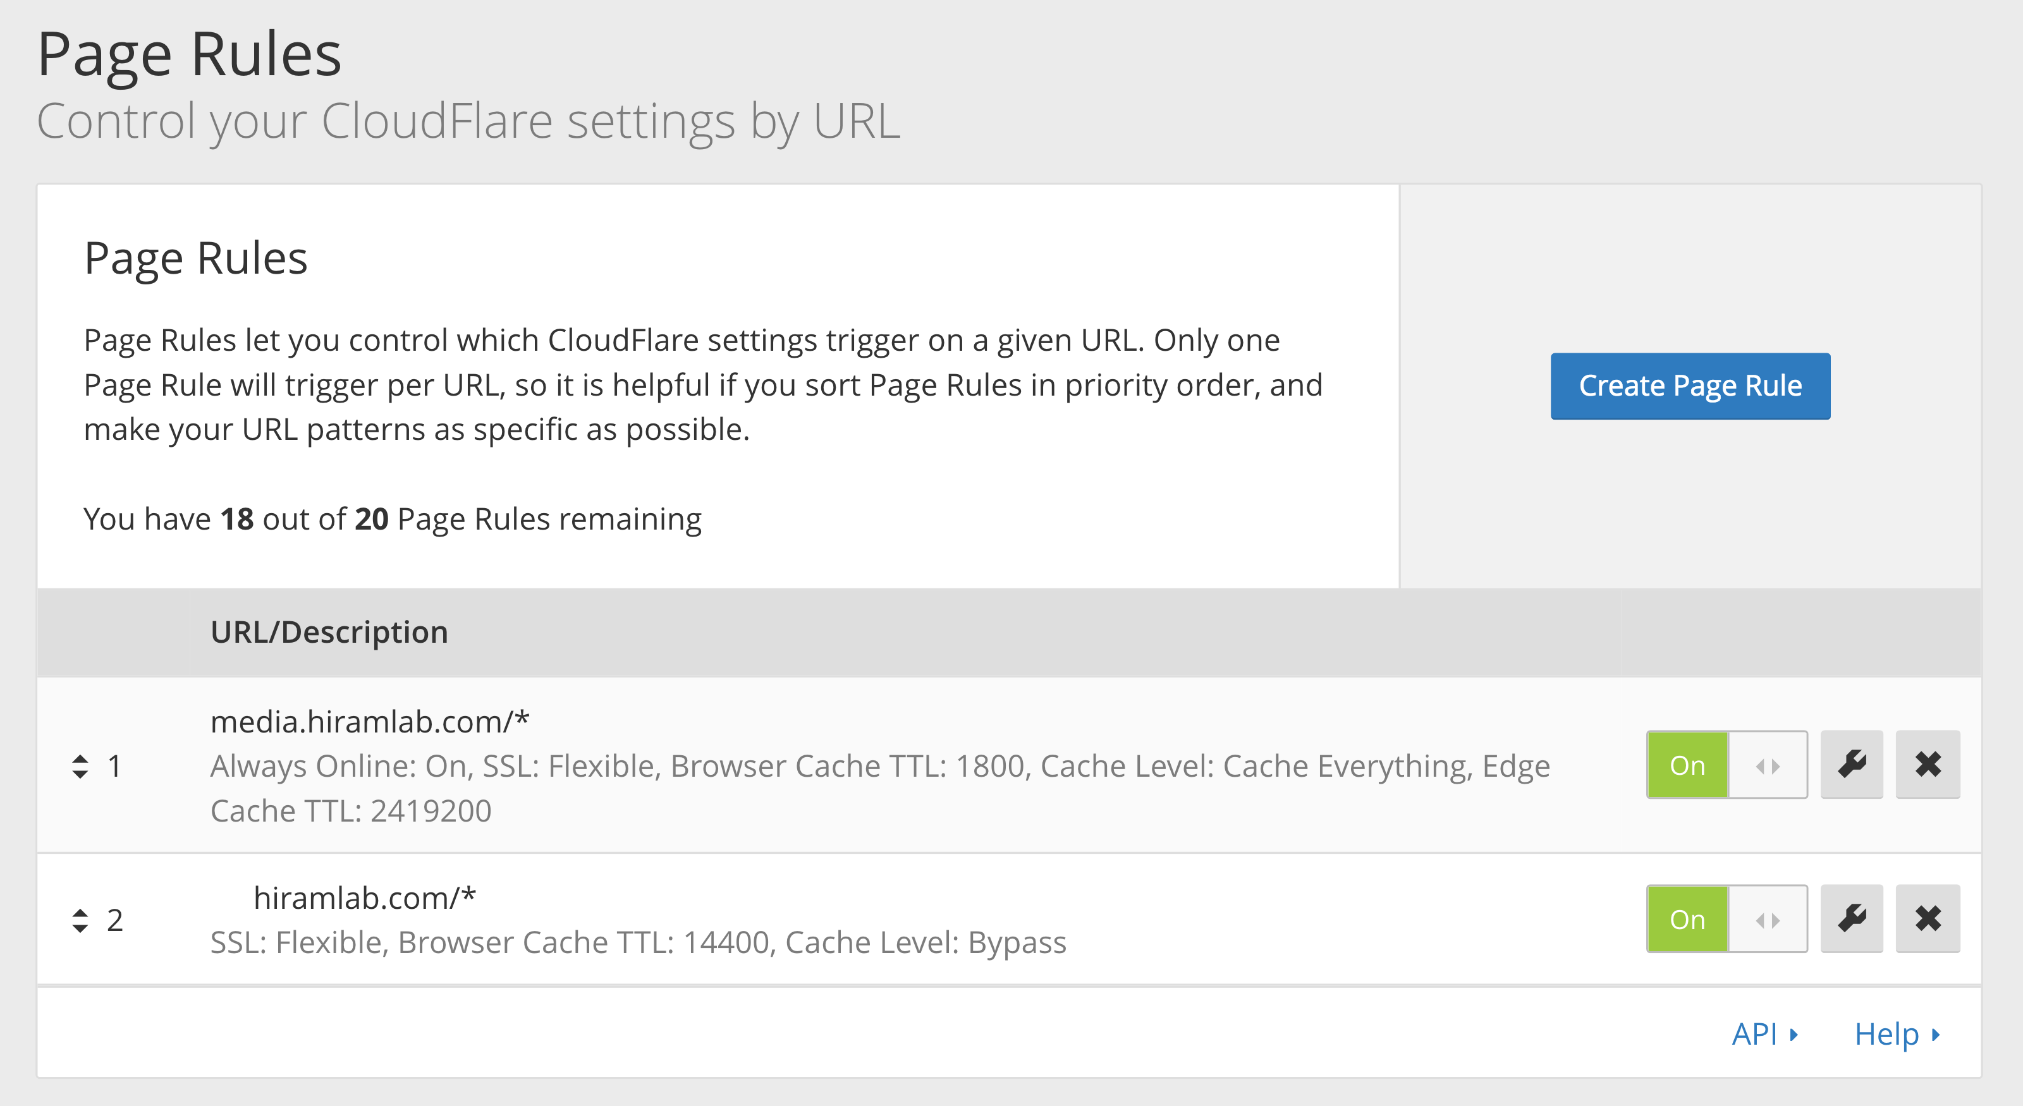Open the Help link
Screen dimensions: 2023x1106
pos(1897,1034)
